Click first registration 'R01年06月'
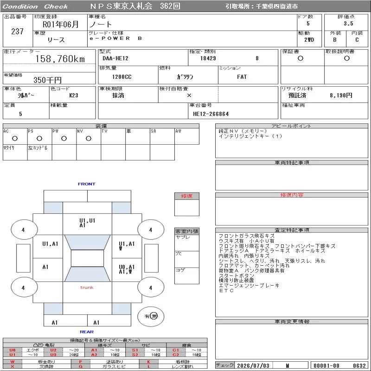This screenshot has width=371, height=371. pyautogui.click(x=60, y=24)
